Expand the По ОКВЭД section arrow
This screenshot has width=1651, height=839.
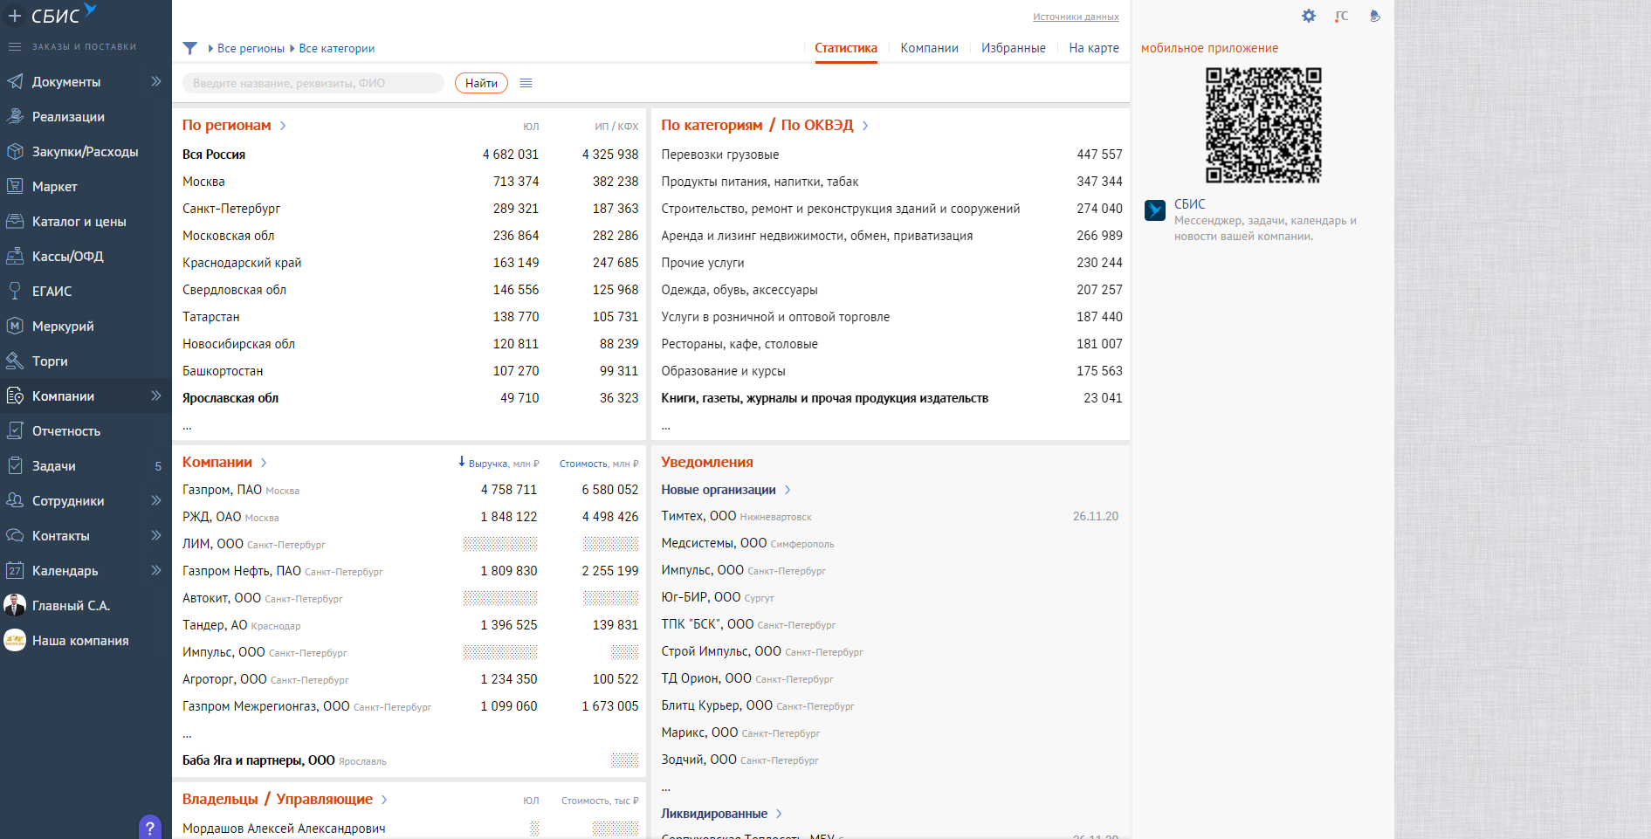click(x=865, y=126)
